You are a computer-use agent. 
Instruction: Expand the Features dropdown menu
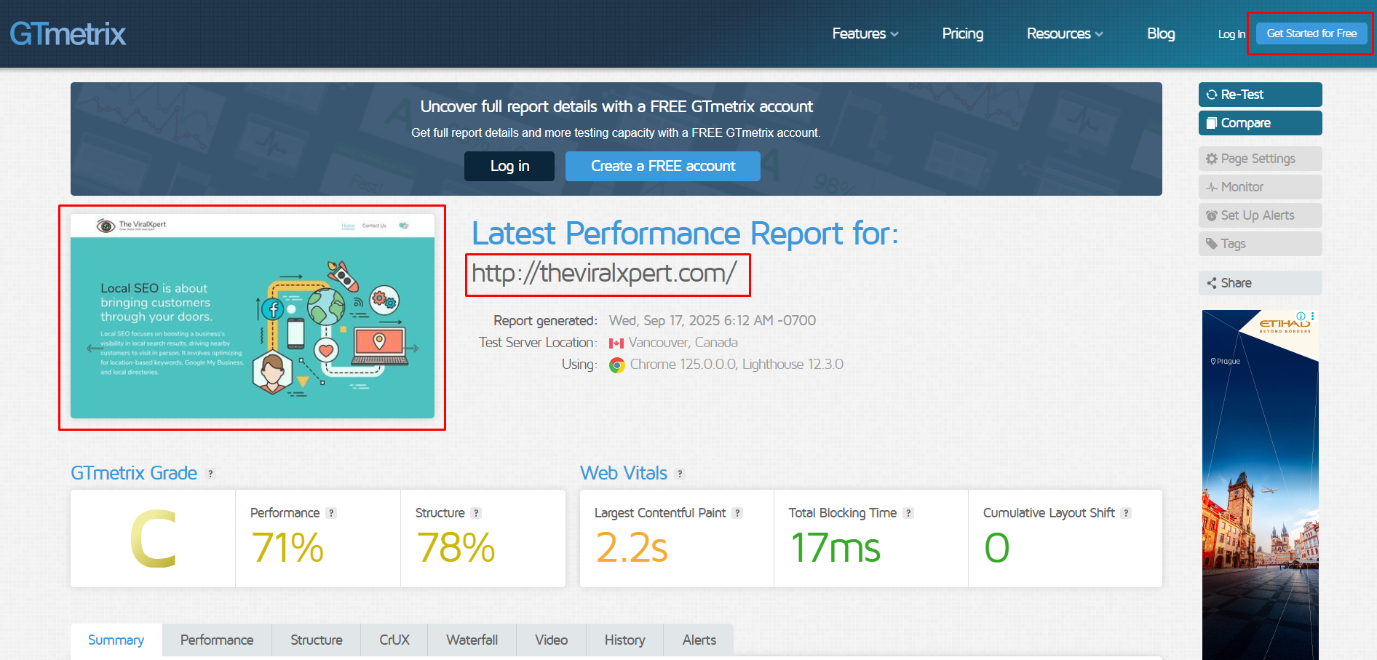pyautogui.click(x=865, y=33)
